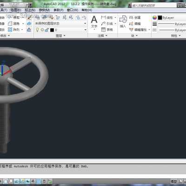
Task: Click the black layer 0 color swatch
Action: [52, 30]
